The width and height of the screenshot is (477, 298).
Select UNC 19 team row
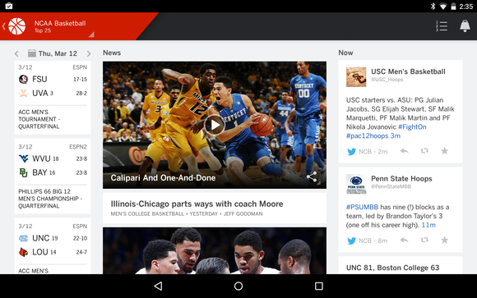[x=53, y=238]
